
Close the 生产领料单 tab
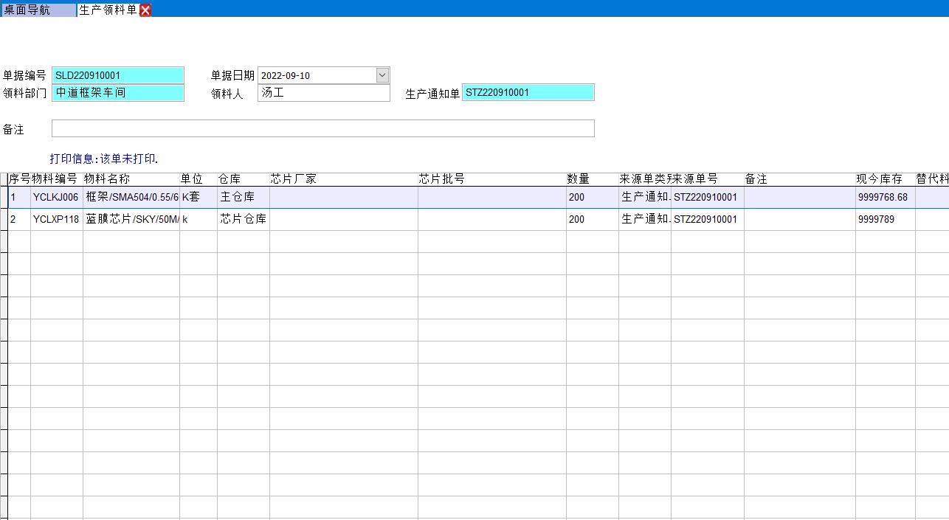[145, 10]
